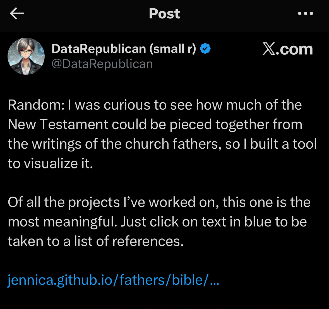Tap the @DataRepublican handle
This screenshot has height=309, width=329.
pyautogui.click(x=102, y=64)
